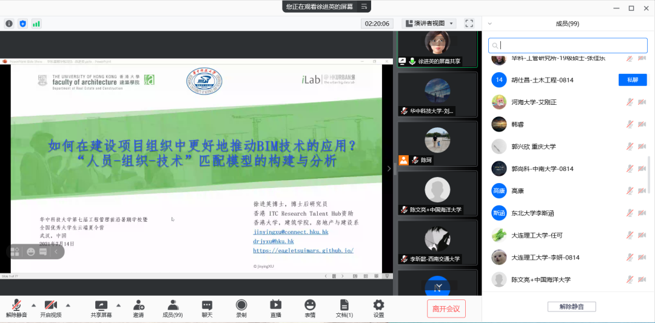Enter fullscreen with the expand icon
This screenshot has height=323, width=655.
tap(469, 24)
